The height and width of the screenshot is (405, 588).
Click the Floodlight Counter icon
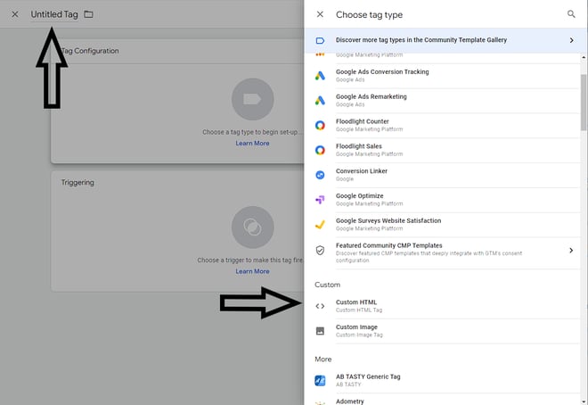click(320, 126)
